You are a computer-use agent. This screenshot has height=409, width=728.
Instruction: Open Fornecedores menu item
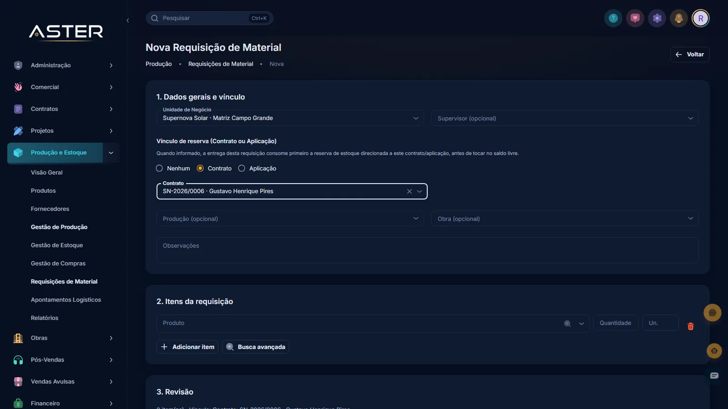[50, 209]
